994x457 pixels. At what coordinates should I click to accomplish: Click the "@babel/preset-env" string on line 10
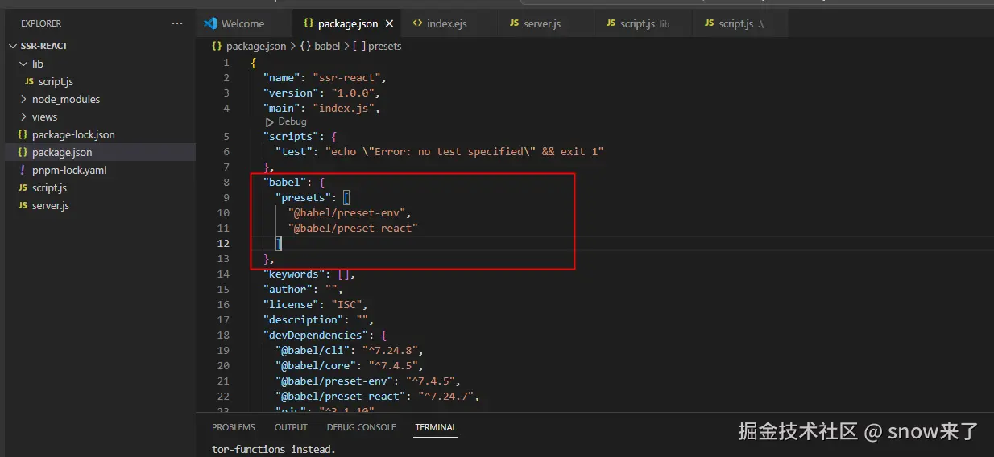(349, 213)
